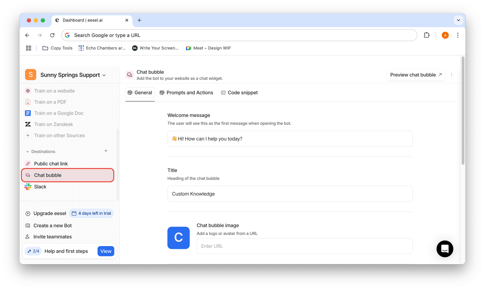Click the Welcome message input field

(290, 139)
